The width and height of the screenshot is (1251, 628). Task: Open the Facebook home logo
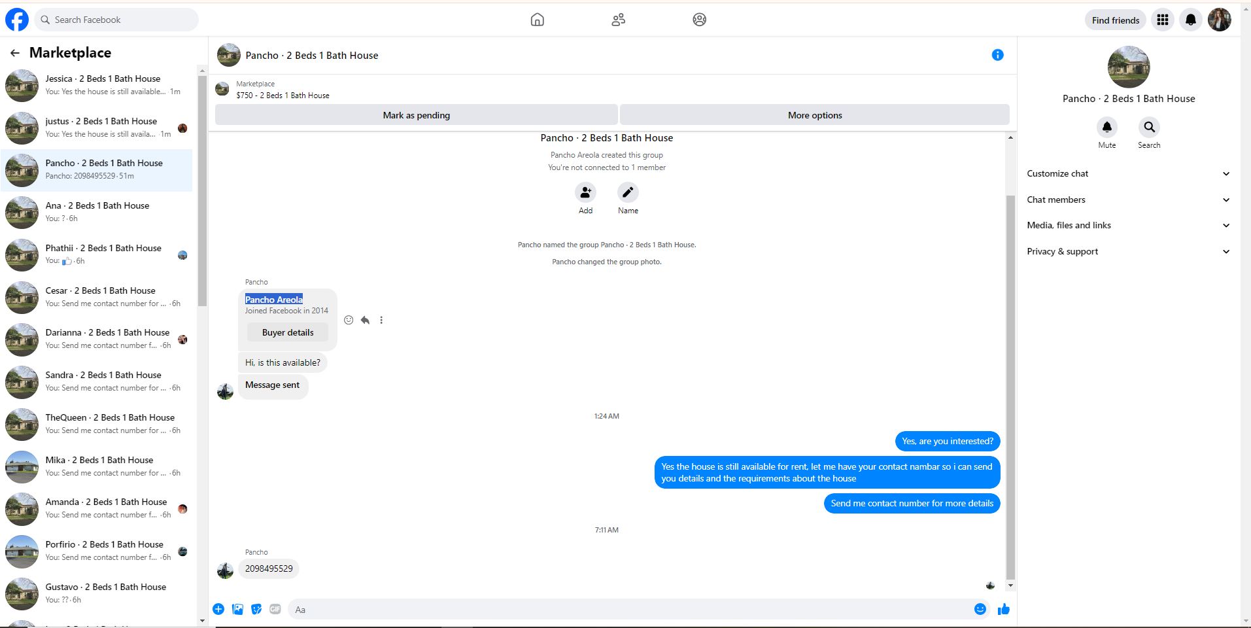pyautogui.click(x=17, y=20)
